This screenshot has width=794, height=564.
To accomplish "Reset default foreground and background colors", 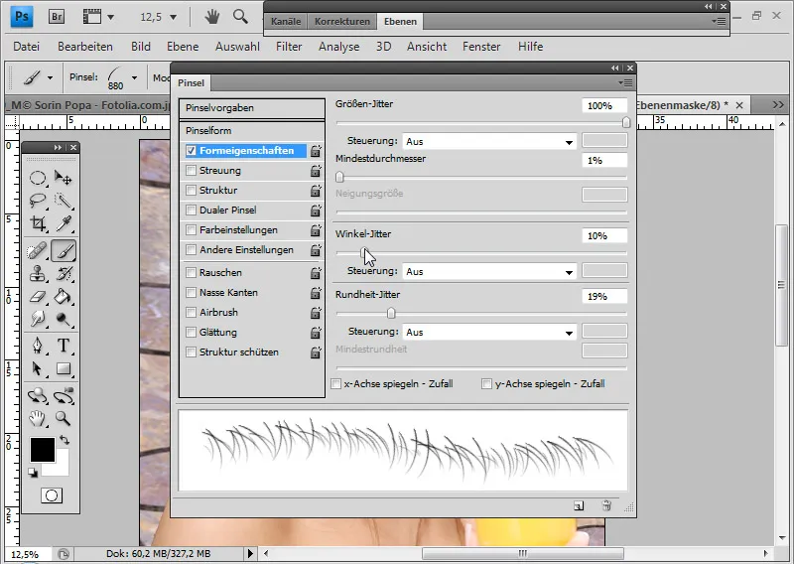I will pos(33,473).
